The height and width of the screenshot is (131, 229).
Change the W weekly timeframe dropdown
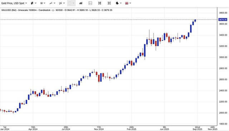[x=43, y=3]
